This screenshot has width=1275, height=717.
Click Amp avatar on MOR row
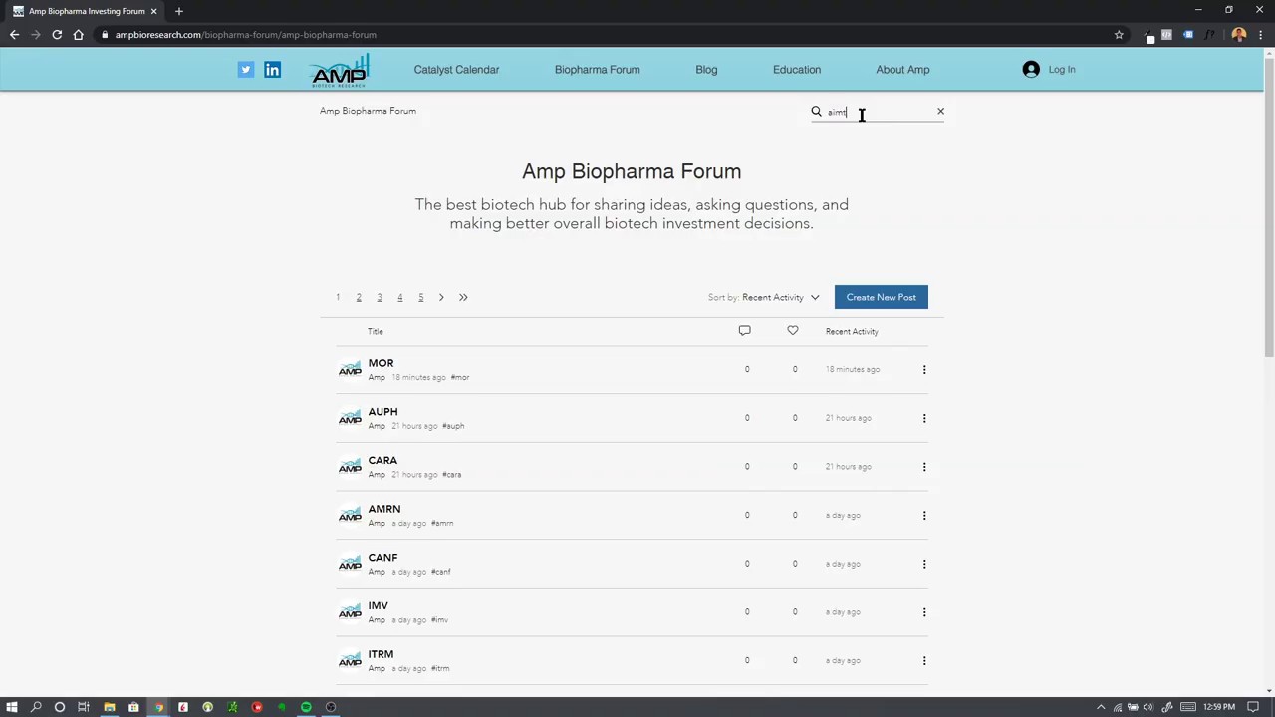pos(350,369)
